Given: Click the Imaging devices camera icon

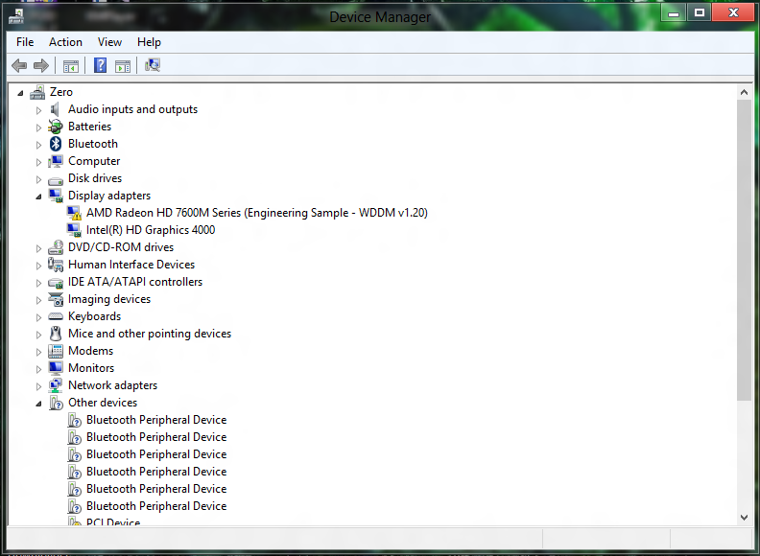Looking at the screenshot, I should coord(56,300).
